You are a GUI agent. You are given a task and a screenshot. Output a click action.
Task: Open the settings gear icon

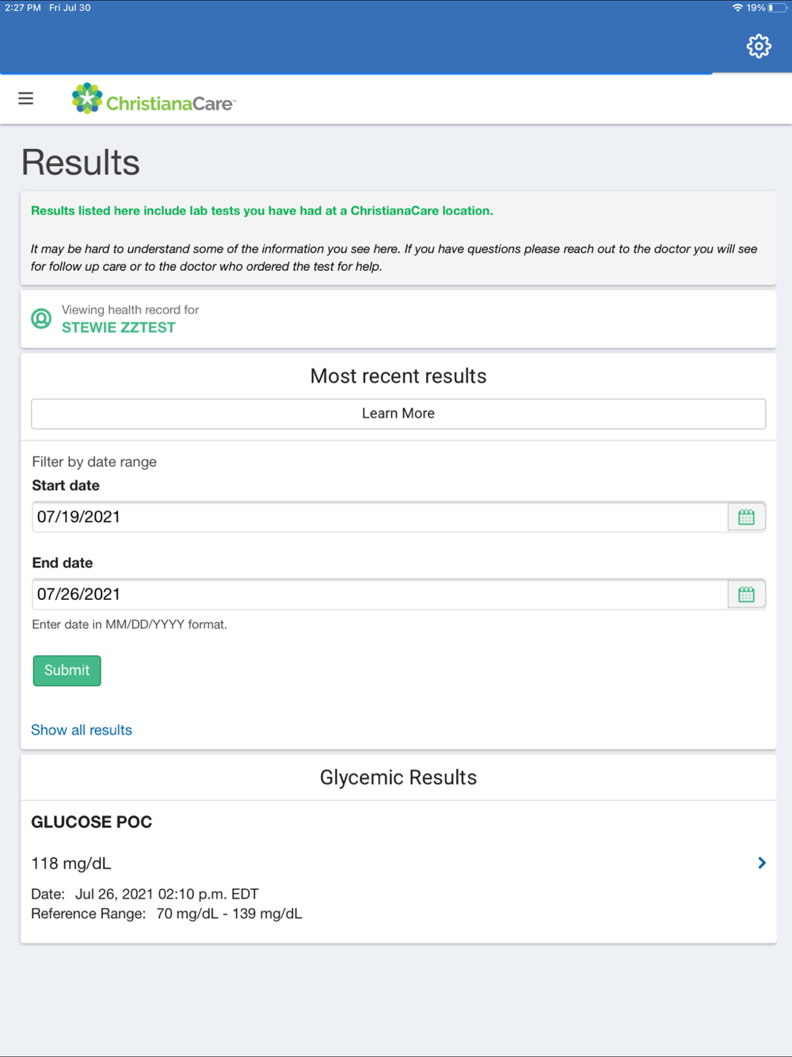(x=758, y=46)
